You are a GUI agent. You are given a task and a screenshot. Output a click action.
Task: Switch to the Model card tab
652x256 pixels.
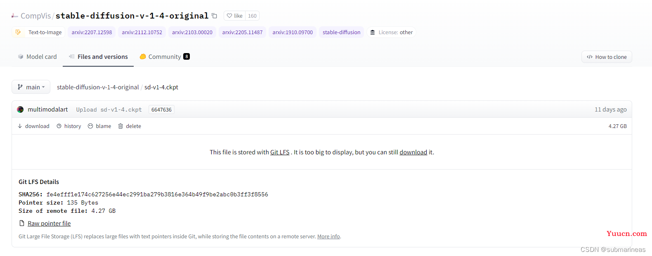[37, 57]
